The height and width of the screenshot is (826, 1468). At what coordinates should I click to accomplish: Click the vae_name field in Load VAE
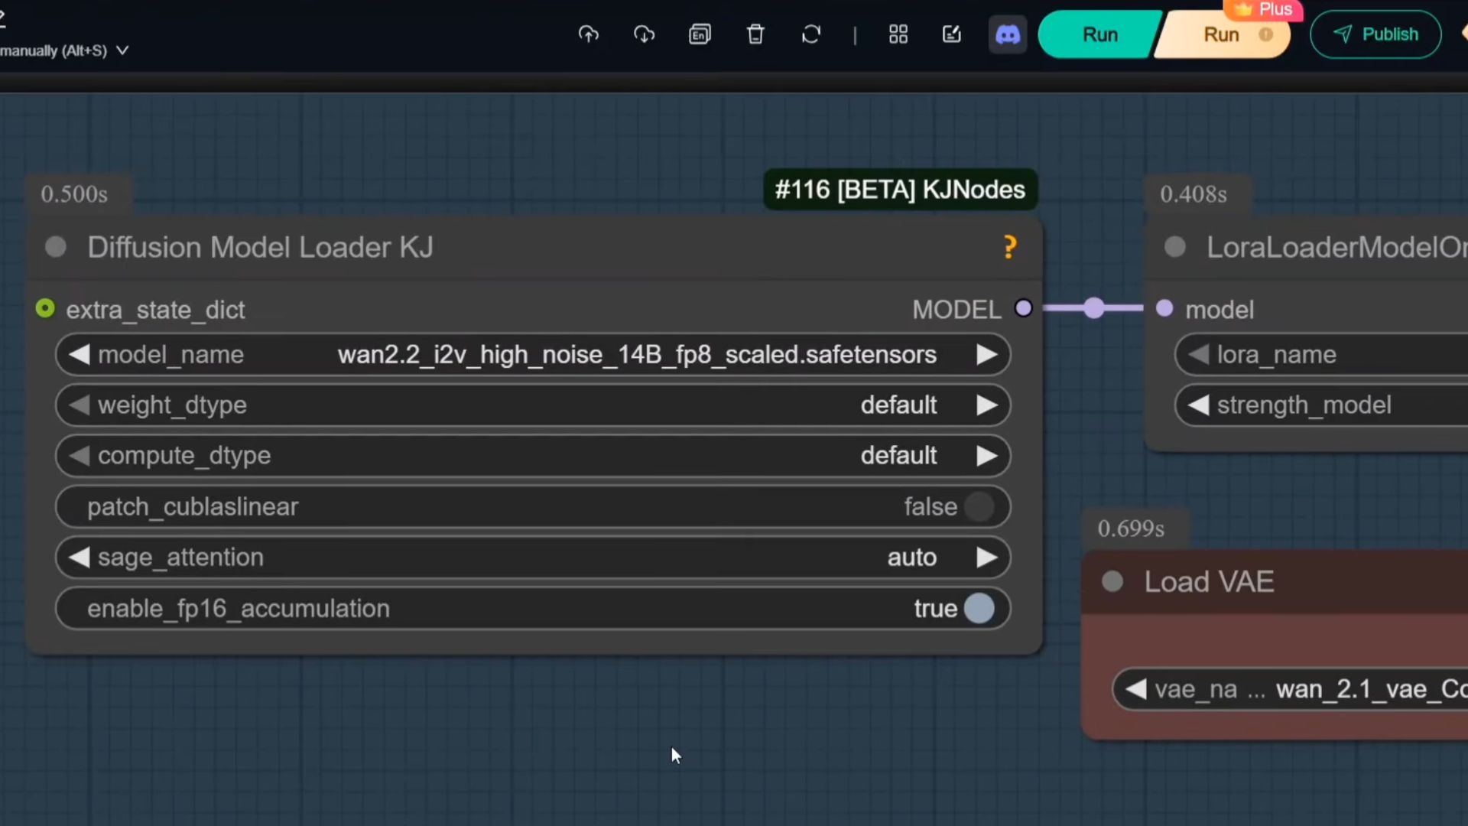pos(1300,689)
